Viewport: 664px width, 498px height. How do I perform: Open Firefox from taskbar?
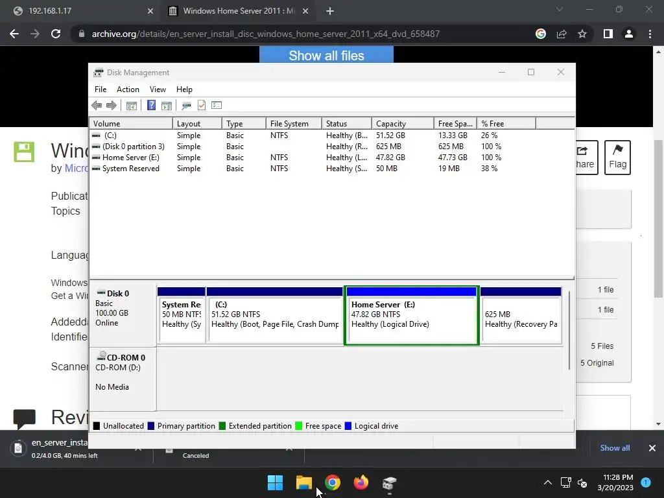click(x=361, y=482)
